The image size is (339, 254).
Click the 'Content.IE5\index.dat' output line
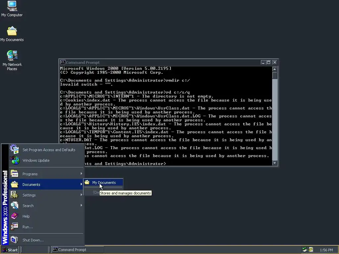tap(166, 134)
